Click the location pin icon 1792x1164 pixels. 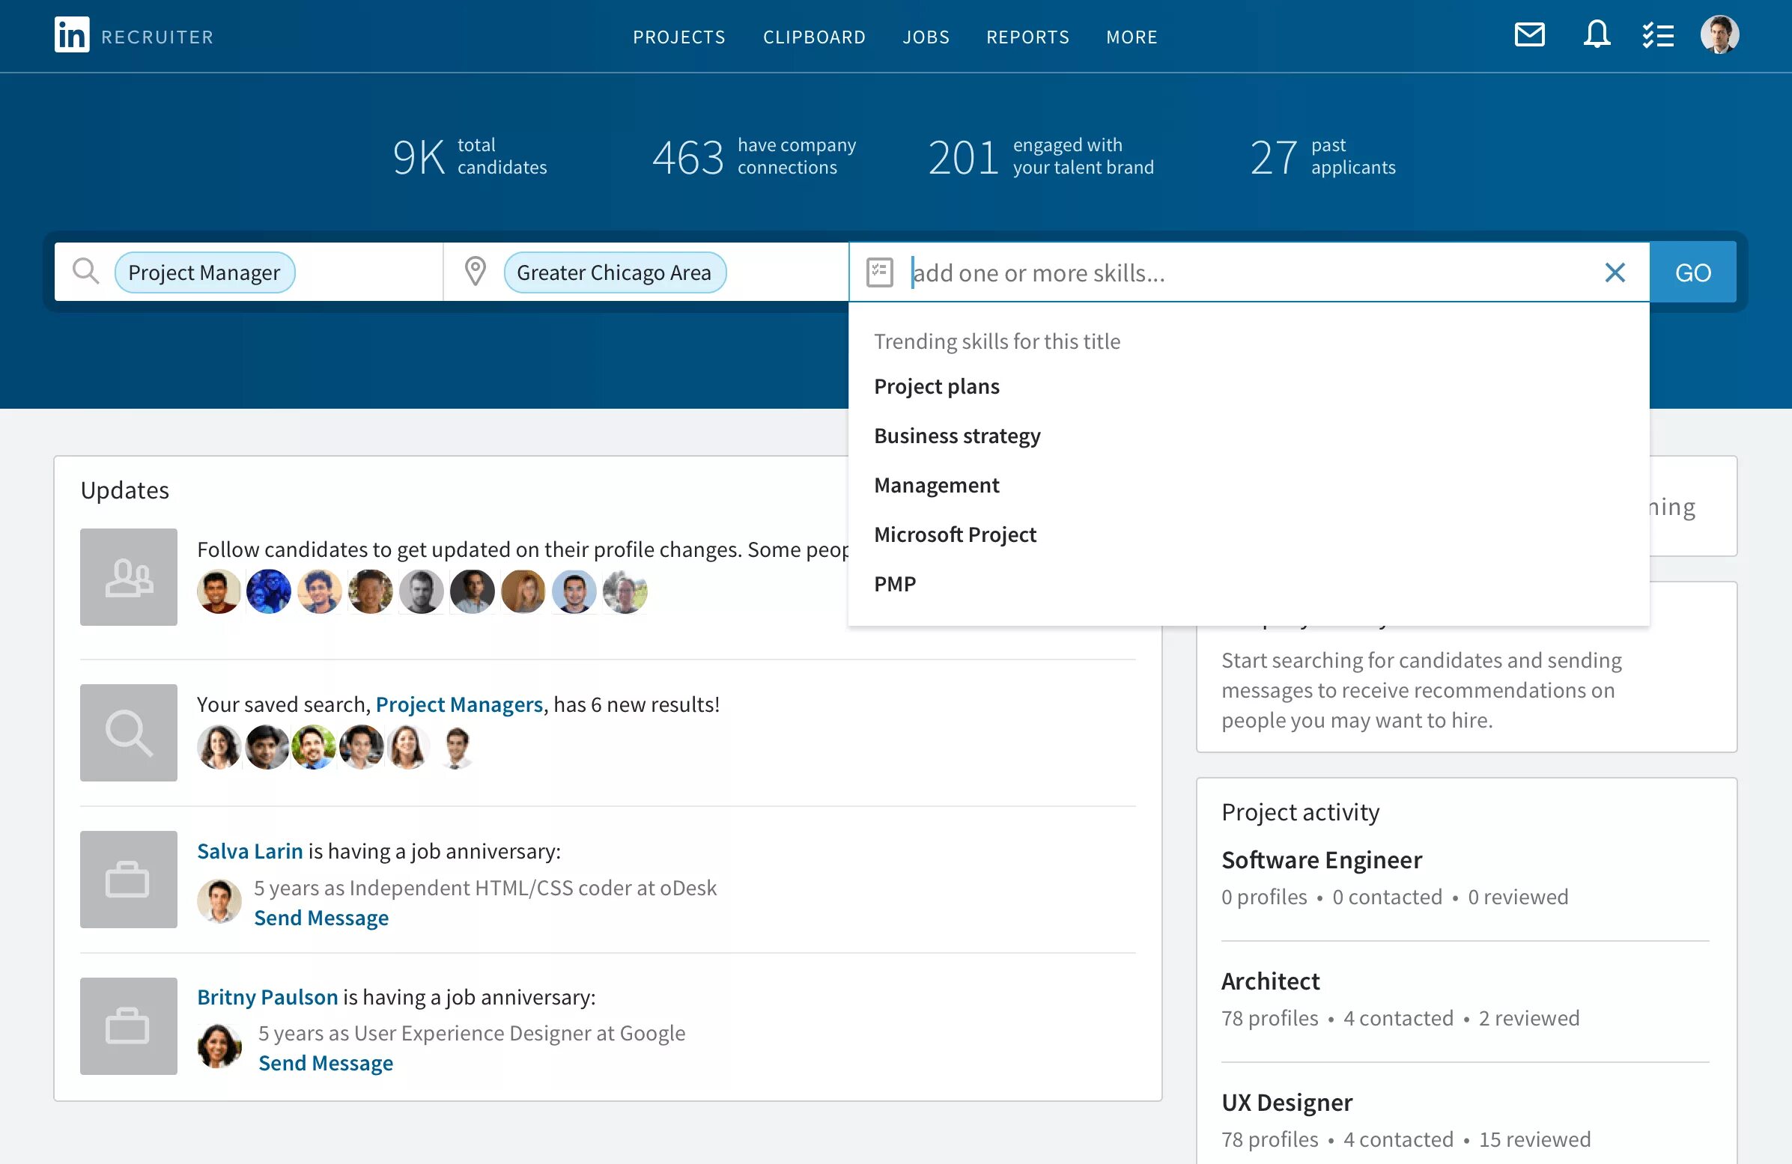point(475,272)
